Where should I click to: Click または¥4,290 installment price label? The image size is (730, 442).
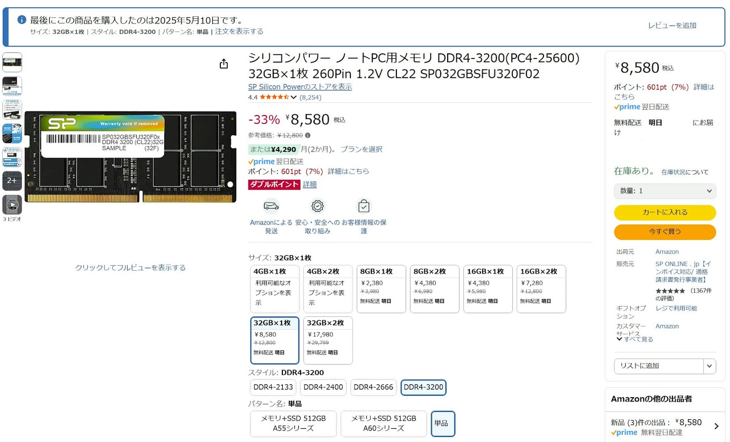pyautogui.click(x=274, y=149)
